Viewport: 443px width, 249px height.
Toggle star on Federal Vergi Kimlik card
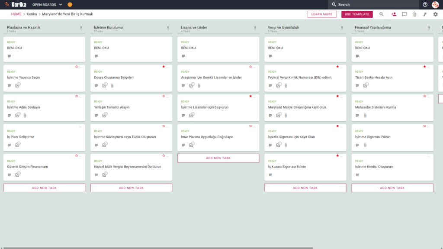pyautogui.click(x=337, y=67)
